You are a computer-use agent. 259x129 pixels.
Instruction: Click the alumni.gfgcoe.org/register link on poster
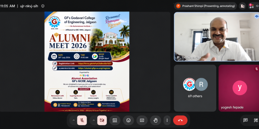click(94, 68)
